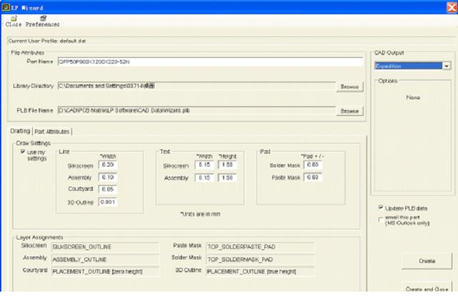Click the 'None' text in Options
The width and height of the screenshot is (458, 303).
click(x=413, y=98)
